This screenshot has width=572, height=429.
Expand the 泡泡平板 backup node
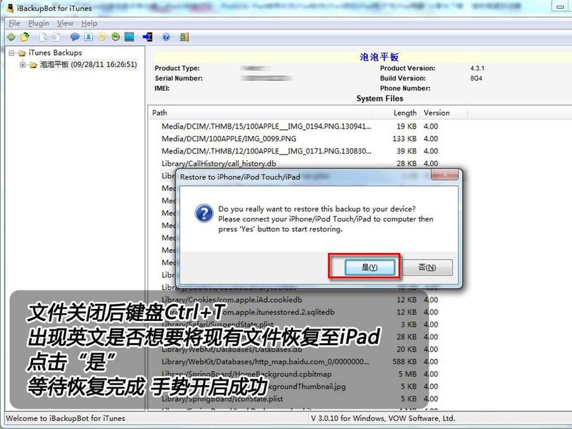click(23, 65)
